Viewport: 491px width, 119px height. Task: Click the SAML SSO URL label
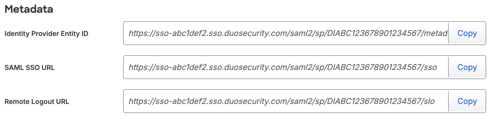tap(30, 68)
